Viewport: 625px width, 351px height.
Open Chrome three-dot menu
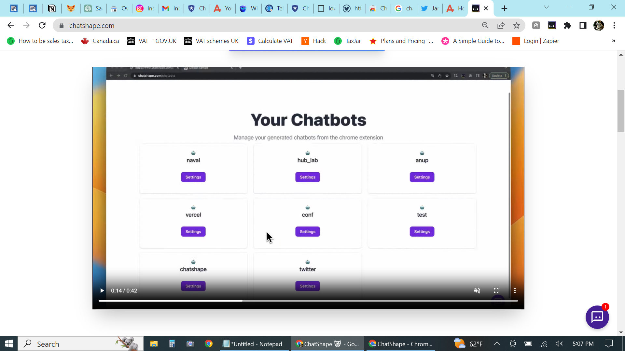[614, 25]
